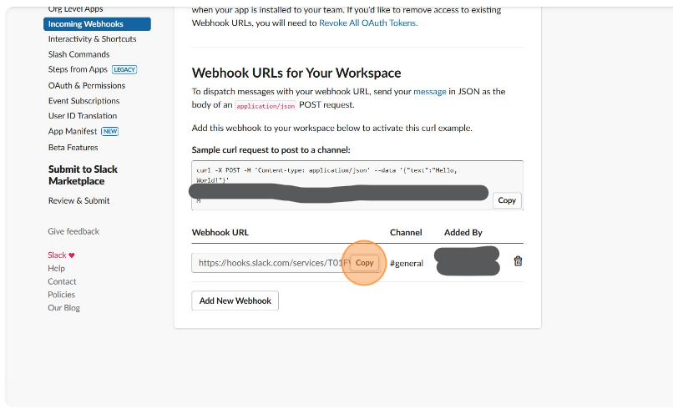Open Revoke All OAuth Tokens link
The image size is (673, 409).
367,23
